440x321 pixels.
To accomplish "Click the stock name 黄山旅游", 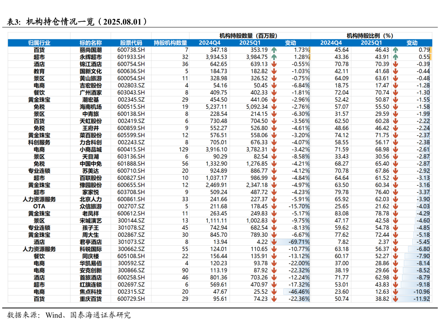I will coord(90,78).
